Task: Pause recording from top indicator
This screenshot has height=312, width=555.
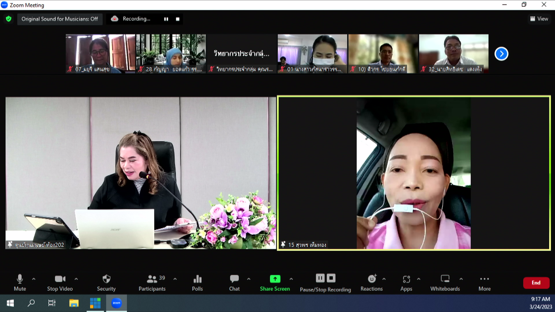Action: point(166,19)
